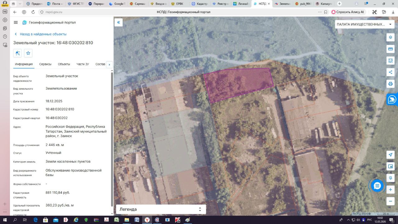Switch to the Почта browser tab

pos(55,4)
